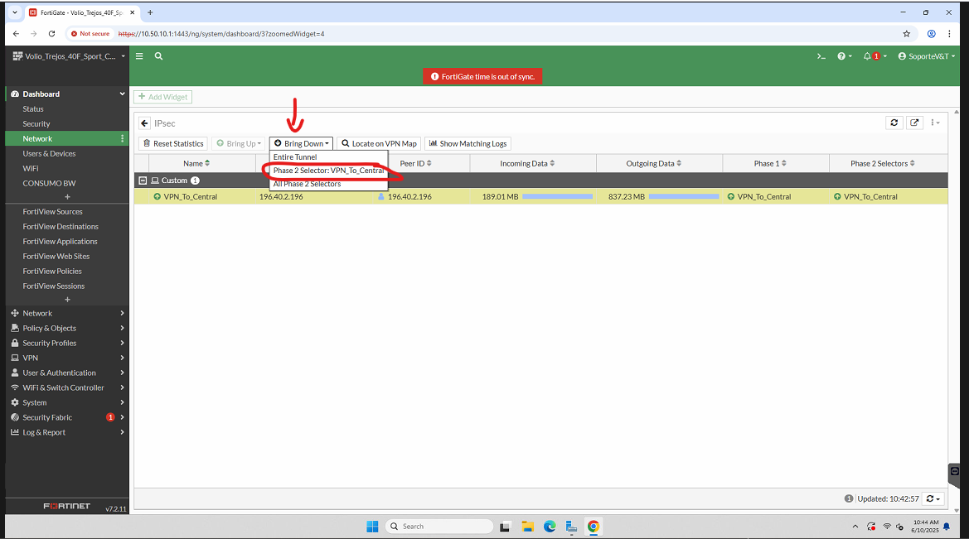Image resolution: width=969 pixels, height=539 pixels.
Task: Sort by the Name column
Action: click(196, 164)
